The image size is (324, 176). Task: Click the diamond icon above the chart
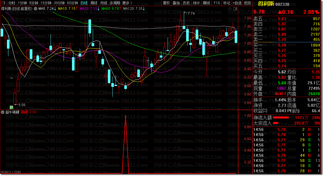point(230,9)
